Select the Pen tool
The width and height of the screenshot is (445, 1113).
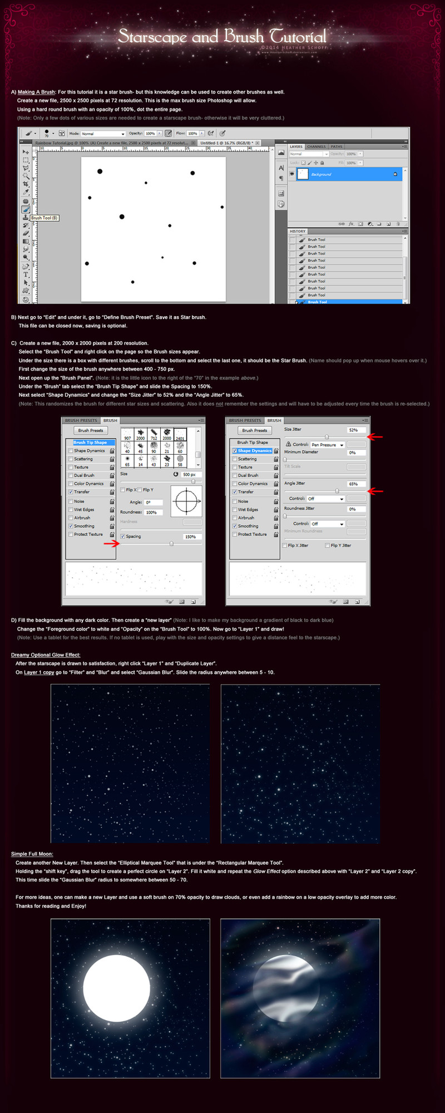click(x=26, y=267)
